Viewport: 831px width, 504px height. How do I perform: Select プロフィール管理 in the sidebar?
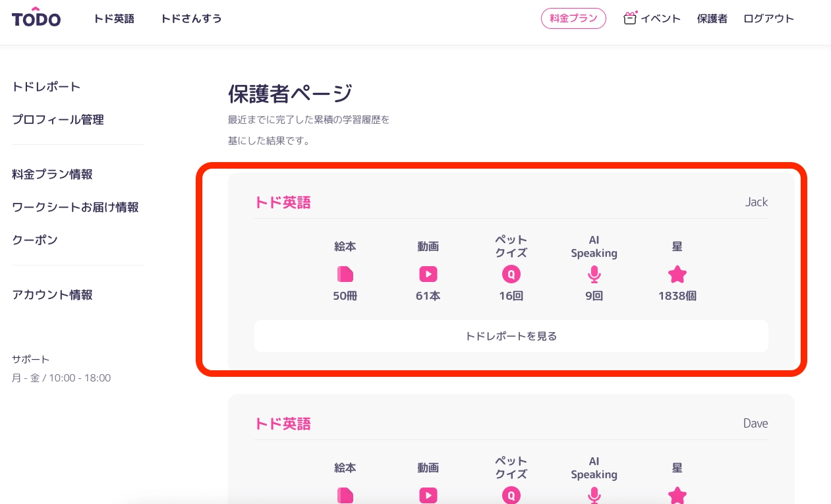point(58,120)
